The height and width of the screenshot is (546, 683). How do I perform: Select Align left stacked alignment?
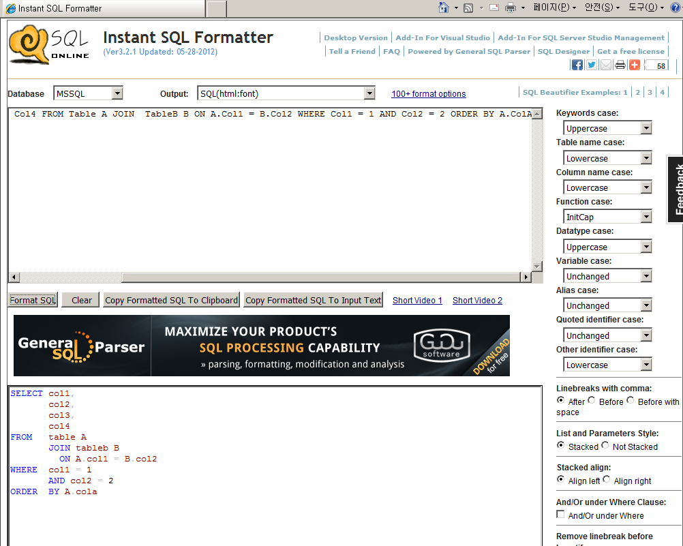pos(560,479)
